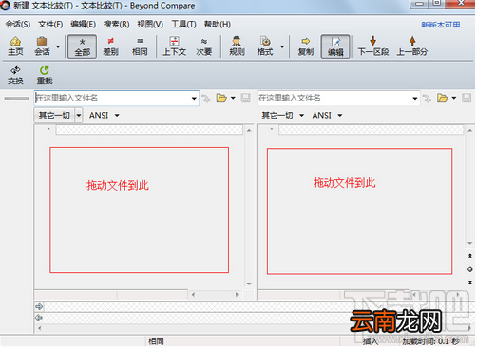The height and width of the screenshot is (348, 477).
Task: Click the left 其它一切 format button
Action: click(54, 115)
